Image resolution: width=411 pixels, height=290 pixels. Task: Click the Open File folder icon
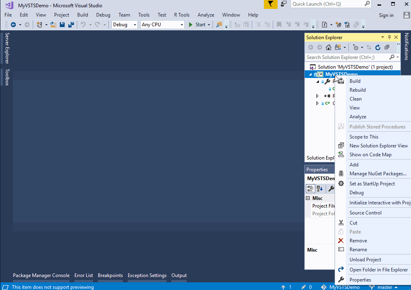coord(53,25)
